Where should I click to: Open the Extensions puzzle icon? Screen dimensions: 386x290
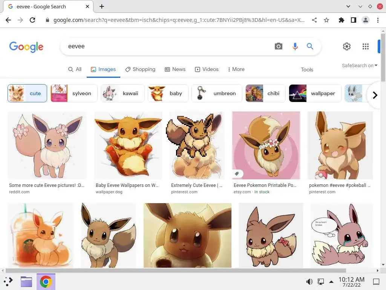[342, 20]
